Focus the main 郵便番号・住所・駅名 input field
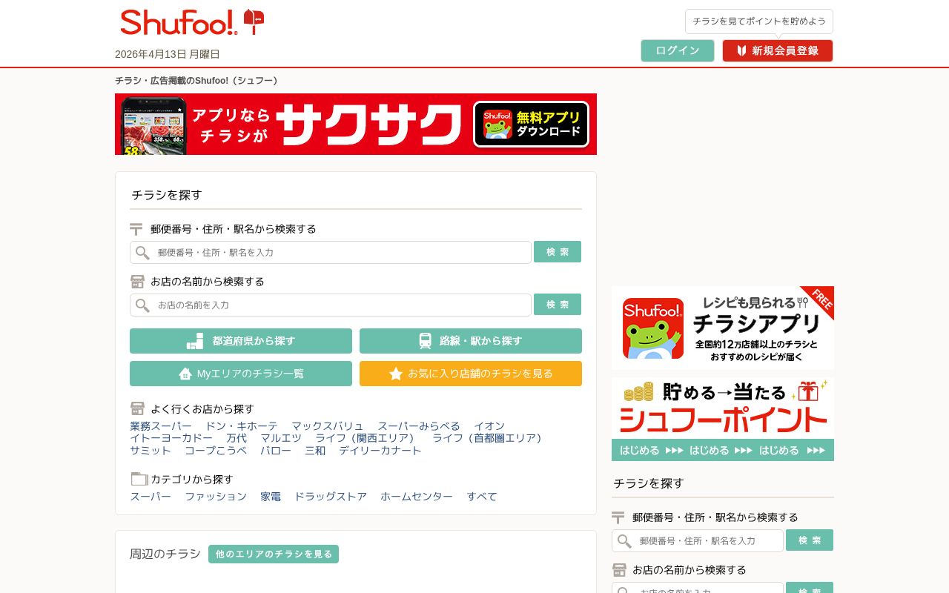 (331, 253)
